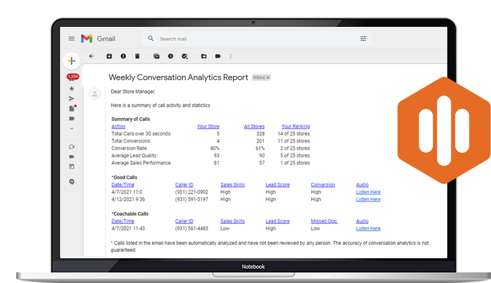Open advanced search options
Image resolution: width=491 pixels, height=283 pixels.
[x=363, y=38]
